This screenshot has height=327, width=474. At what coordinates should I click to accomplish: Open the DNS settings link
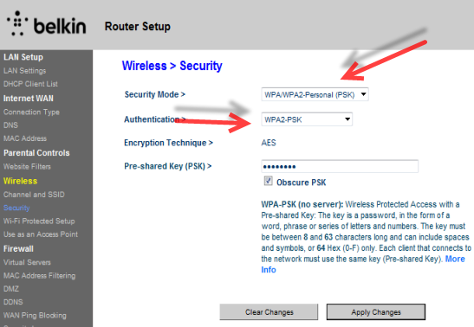pos(10,125)
